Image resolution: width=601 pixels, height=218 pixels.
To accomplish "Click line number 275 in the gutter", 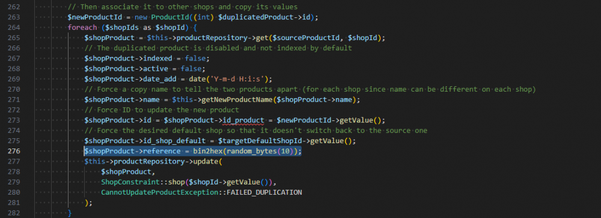I will click(x=13, y=141).
